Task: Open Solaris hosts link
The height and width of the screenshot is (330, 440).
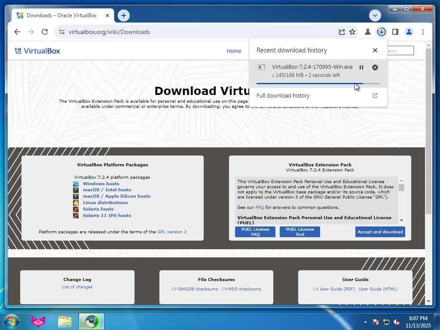Action: (98, 209)
